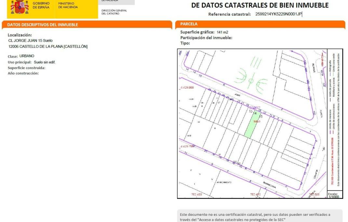Image resolution: width=348 pixels, height=222 pixels.
Task: Click the '141 m2' surface value
Action: pyautogui.click(x=222, y=32)
